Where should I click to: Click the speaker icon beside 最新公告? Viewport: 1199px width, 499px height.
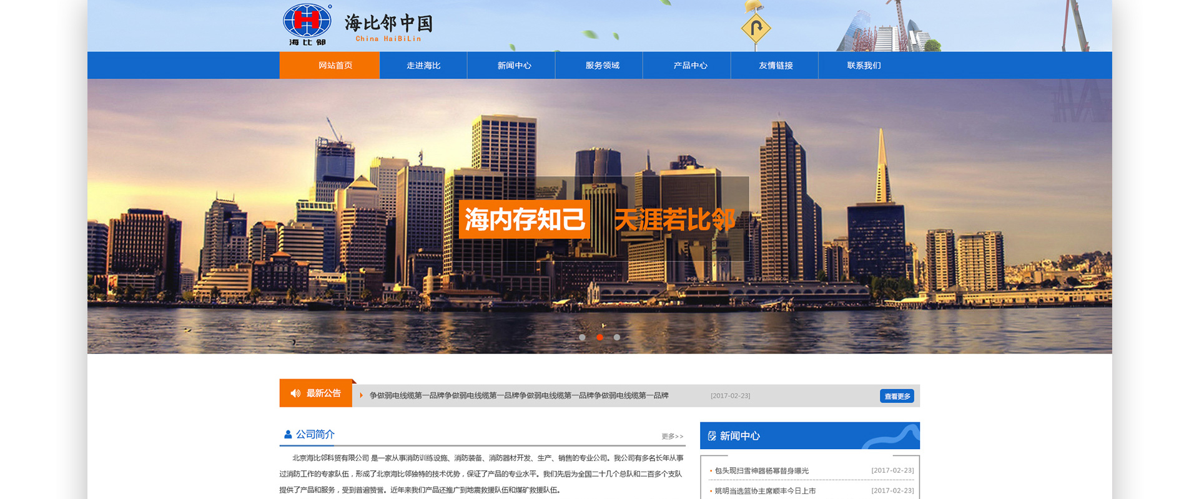(x=295, y=394)
